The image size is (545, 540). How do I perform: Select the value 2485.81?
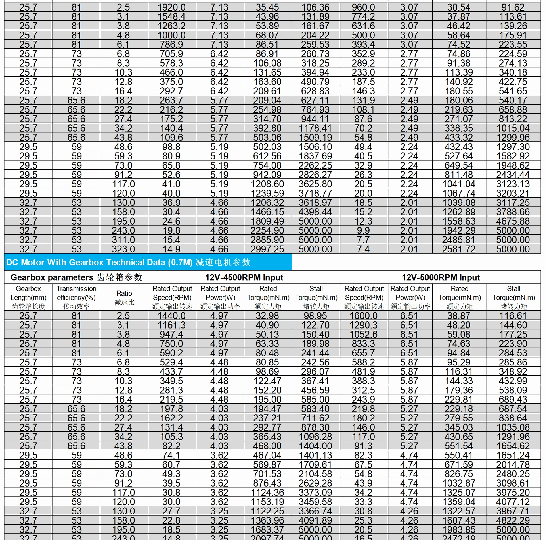459,240
